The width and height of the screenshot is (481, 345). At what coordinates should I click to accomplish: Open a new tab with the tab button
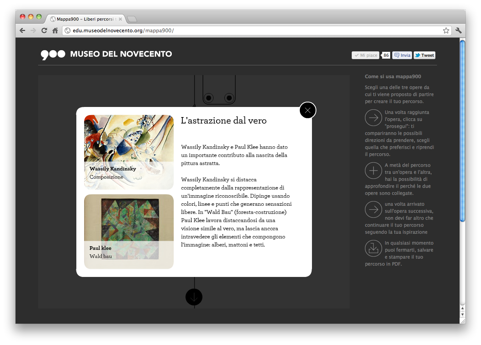tap(132, 19)
